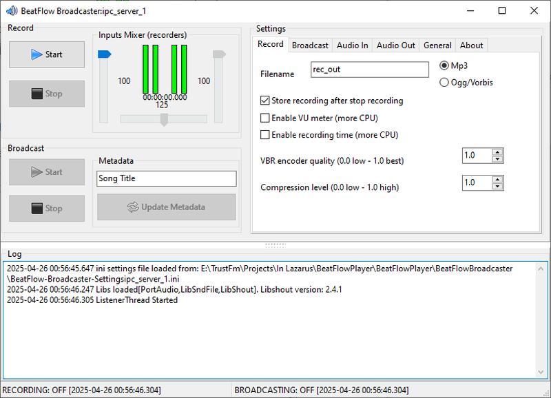Click the ListenerThread Started log line

click(x=92, y=300)
